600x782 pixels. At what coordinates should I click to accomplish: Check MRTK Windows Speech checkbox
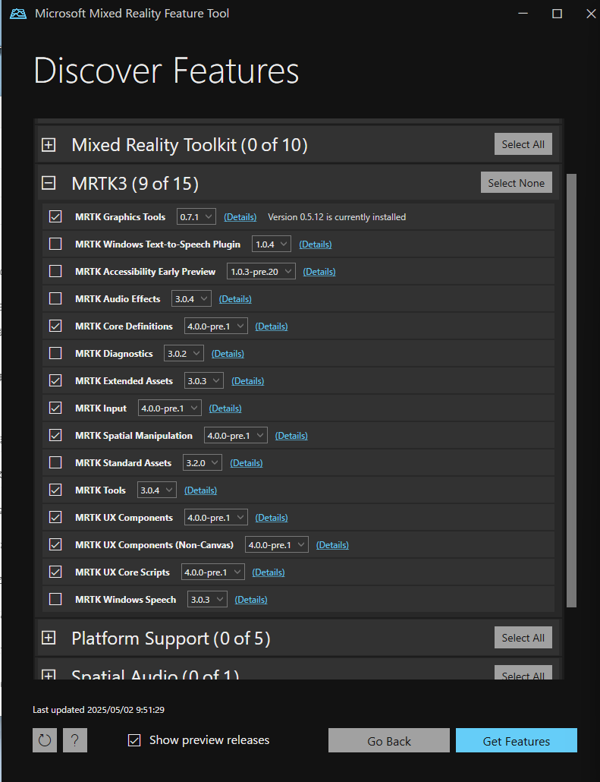pyautogui.click(x=55, y=600)
